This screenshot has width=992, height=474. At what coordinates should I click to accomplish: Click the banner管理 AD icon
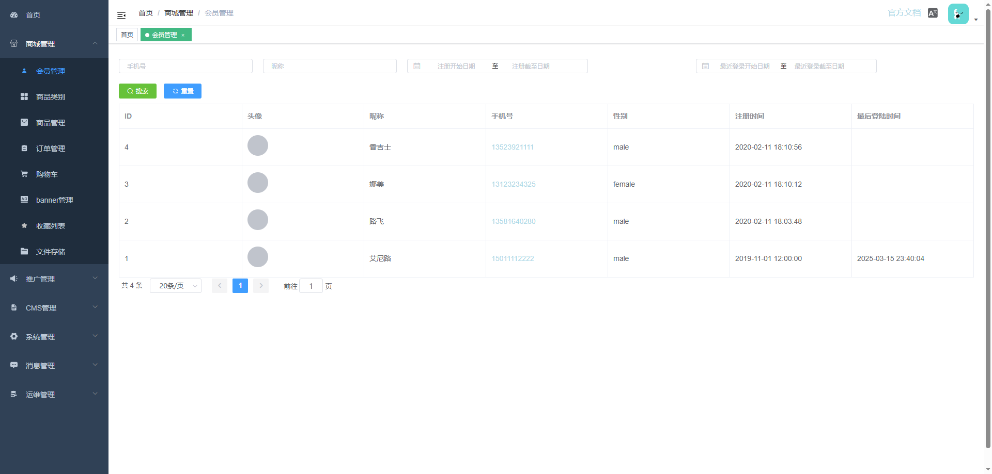(x=24, y=200)
